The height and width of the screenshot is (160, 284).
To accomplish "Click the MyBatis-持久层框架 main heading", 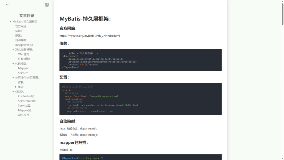I will pos(85,19).
